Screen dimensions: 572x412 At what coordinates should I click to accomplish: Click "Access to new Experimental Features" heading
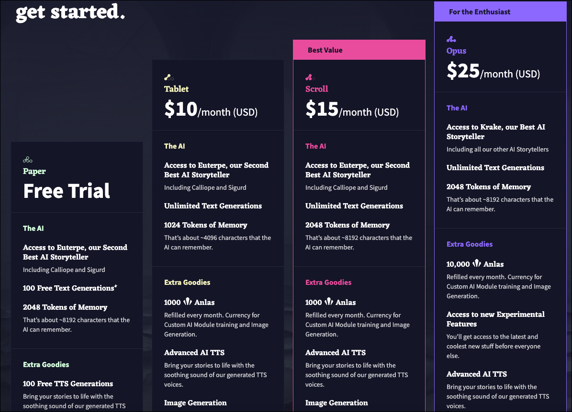(x=495, y=319)
